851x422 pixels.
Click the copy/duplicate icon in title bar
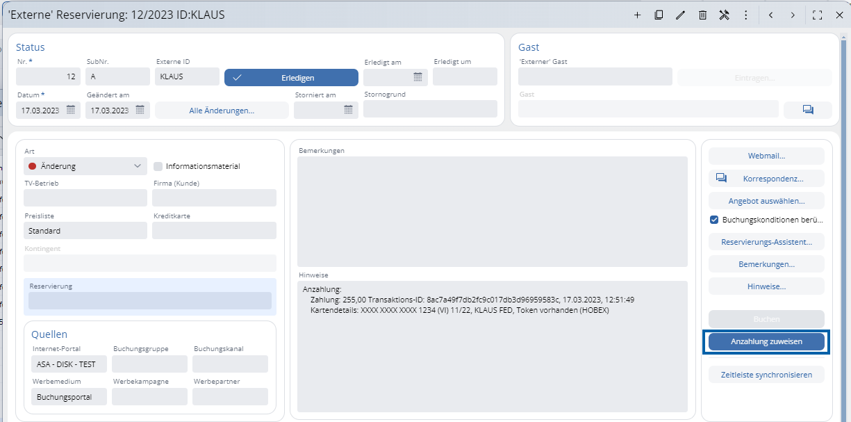point(659,15)
